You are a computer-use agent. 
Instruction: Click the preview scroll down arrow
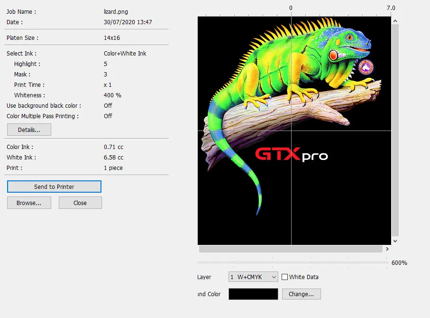[x=395, y=241]
